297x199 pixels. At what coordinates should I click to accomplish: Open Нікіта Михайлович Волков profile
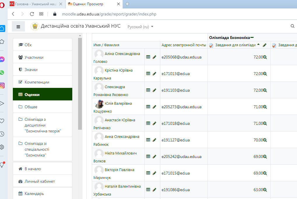click(115, 157)
